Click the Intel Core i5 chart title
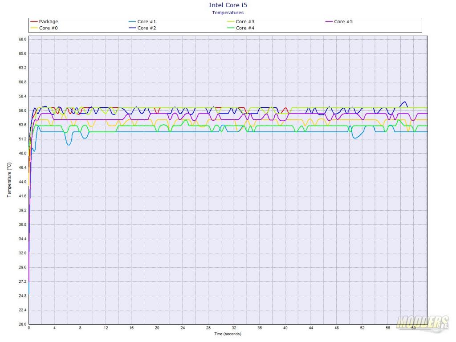This screenshot has width=456, height=342. 228,5
